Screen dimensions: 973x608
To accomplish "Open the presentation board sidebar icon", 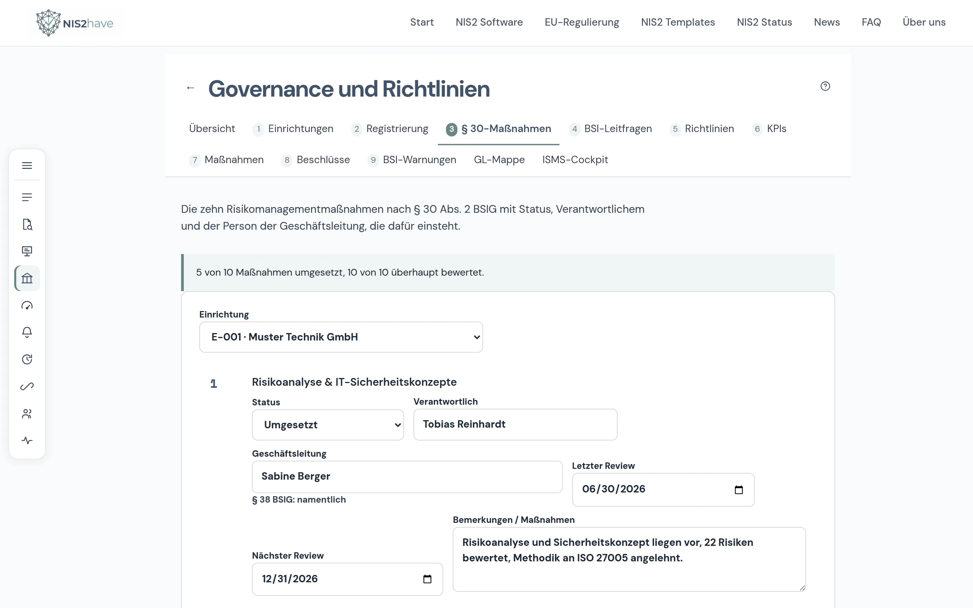I will pos(27,251).
